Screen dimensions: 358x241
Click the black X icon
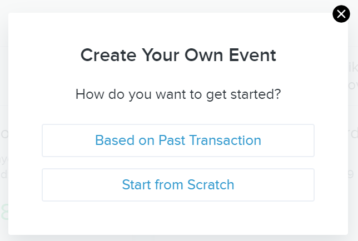click(341, 14)
